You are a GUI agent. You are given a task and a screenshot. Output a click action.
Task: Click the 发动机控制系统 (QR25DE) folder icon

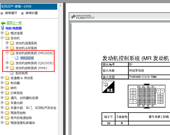12,63
